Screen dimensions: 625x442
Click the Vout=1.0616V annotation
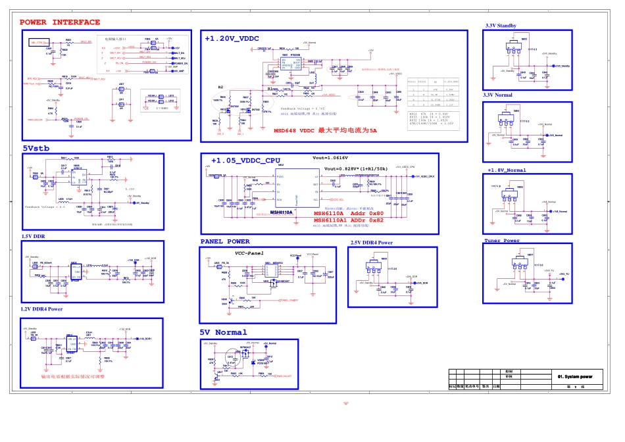tap(333, 159)
